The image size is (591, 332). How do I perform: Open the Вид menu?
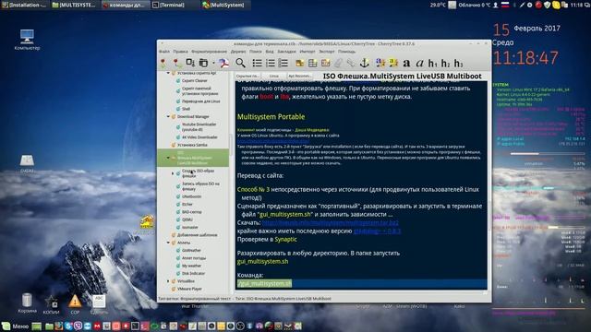270,52
